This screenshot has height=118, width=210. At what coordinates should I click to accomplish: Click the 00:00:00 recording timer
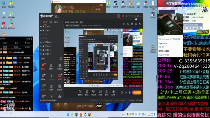coord(131,100)
